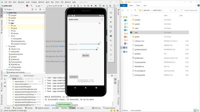
Task: Tap the phone's recents navigation button
Action: coord(96,88)
